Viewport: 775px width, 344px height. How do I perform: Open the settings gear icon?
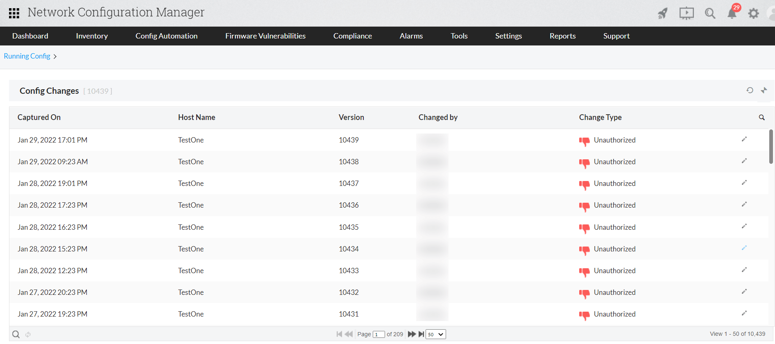pos(753,14)
